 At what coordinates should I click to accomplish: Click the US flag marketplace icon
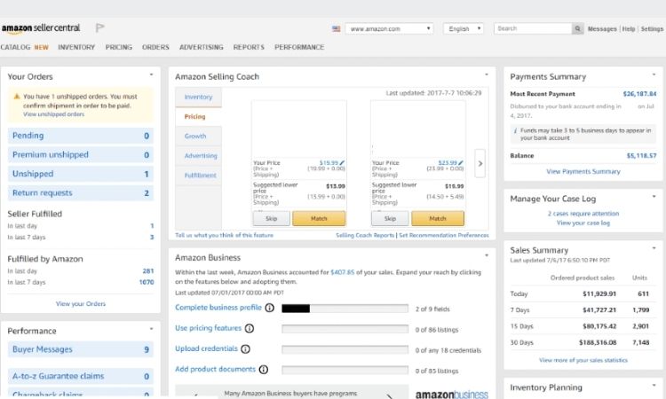point(336,29)
